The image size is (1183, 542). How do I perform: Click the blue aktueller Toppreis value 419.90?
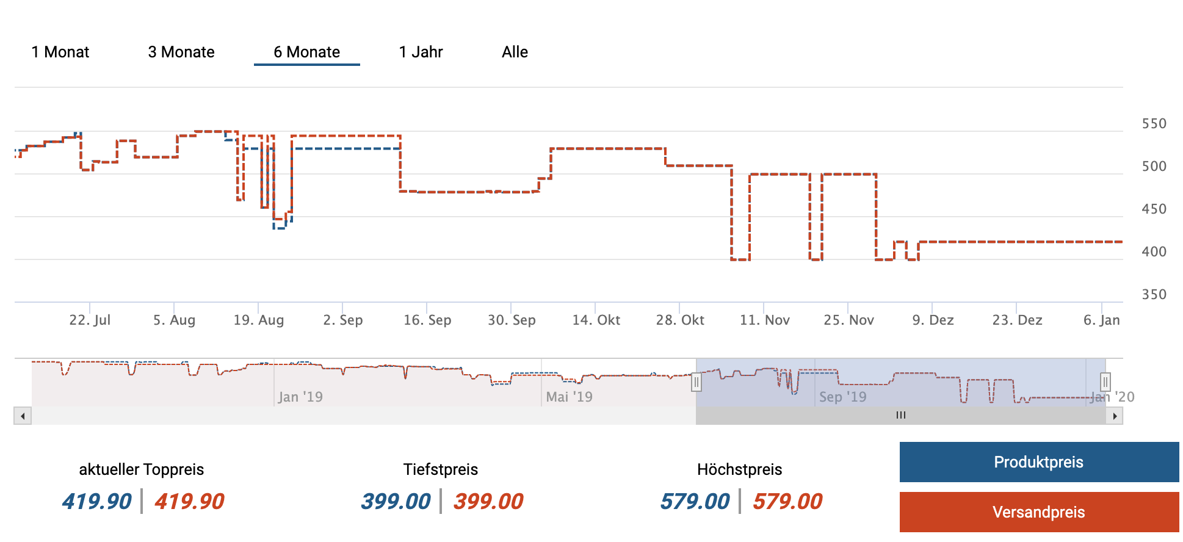tap(96, 502)
